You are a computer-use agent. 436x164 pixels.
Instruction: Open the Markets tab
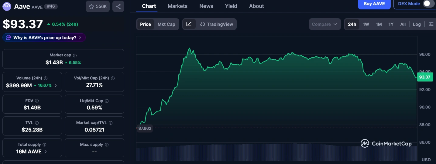[177, 6]
